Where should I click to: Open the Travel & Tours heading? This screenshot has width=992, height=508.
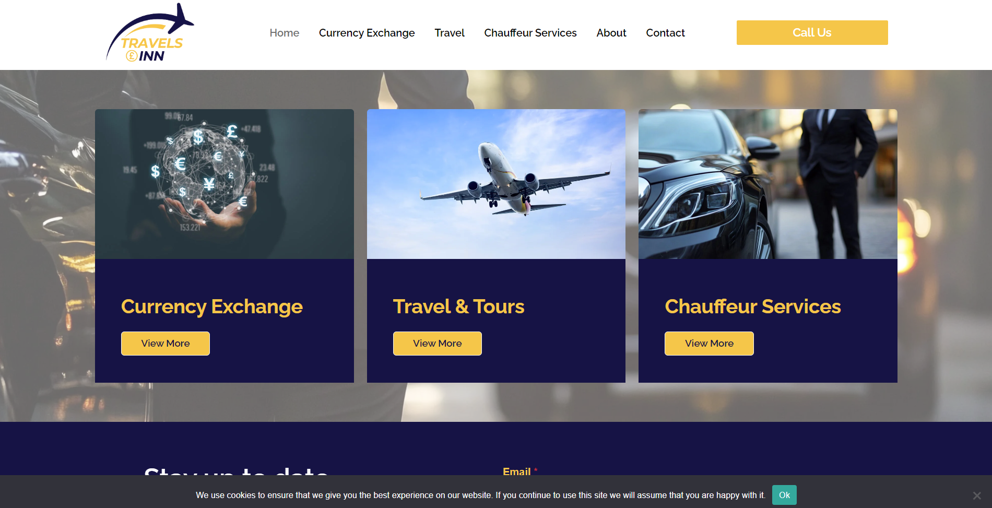[x=458, y=306]
